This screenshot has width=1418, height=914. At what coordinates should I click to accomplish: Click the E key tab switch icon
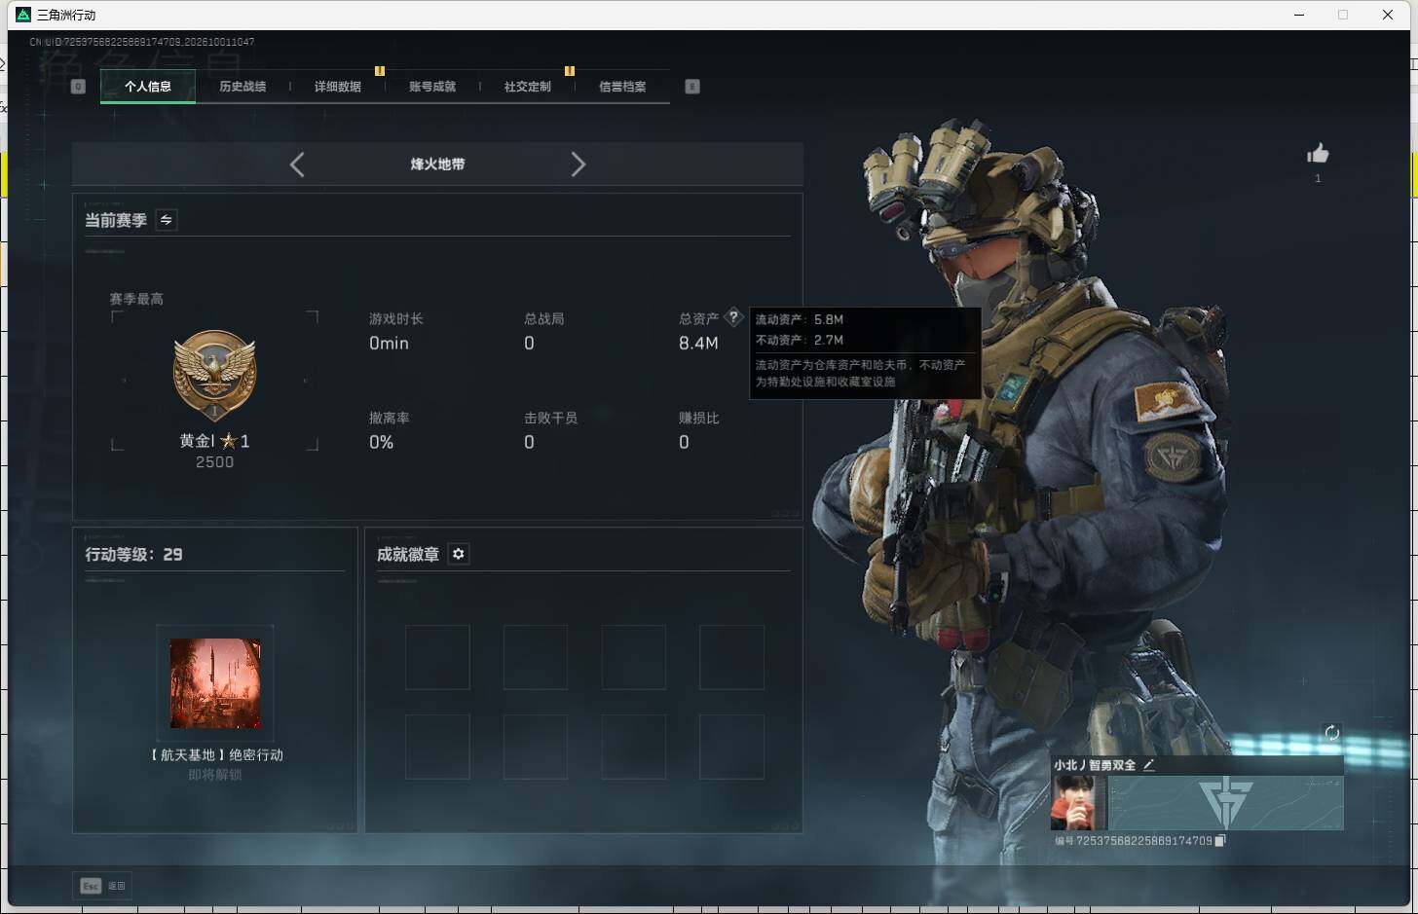tap(692, 87)
